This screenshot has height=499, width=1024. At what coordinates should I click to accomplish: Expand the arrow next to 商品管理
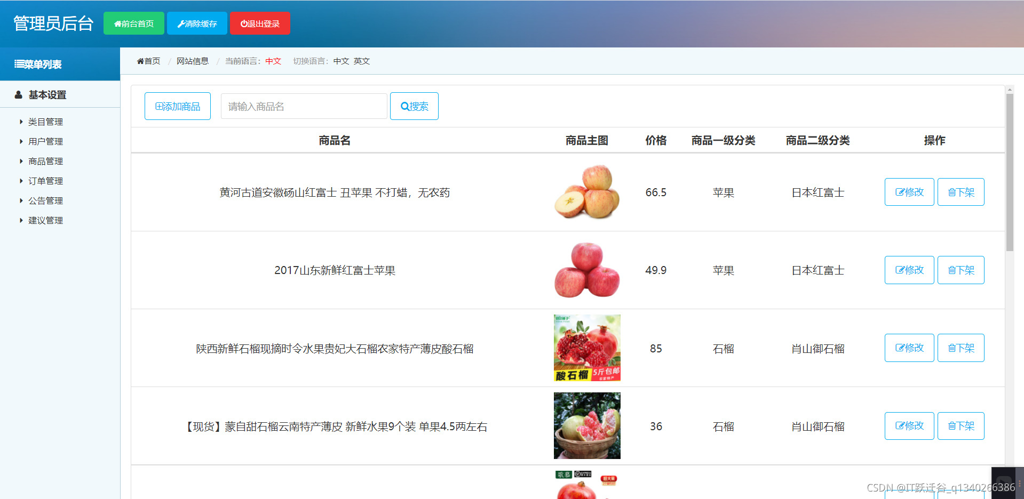tap(21, 161)
